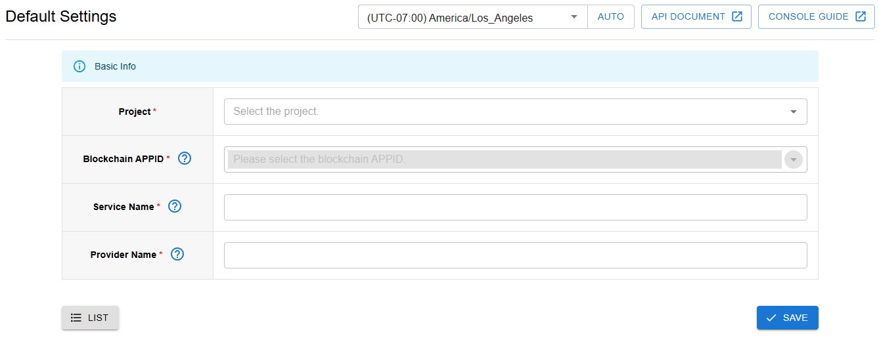Click the Blockchain APPID dropdown field
This screenshot has width=879, height=338.
click(x=504, y=159)
